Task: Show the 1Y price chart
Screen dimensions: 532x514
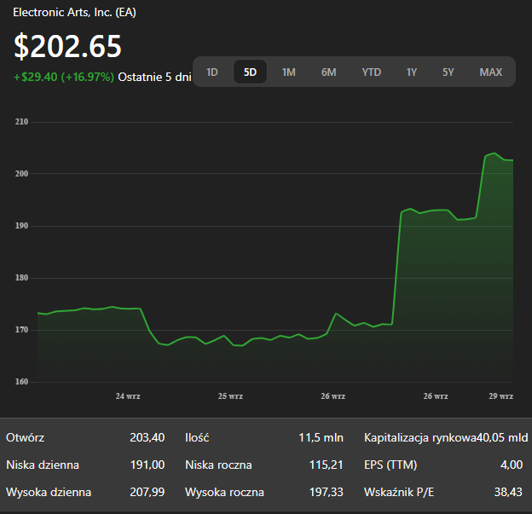Action: 412,72
